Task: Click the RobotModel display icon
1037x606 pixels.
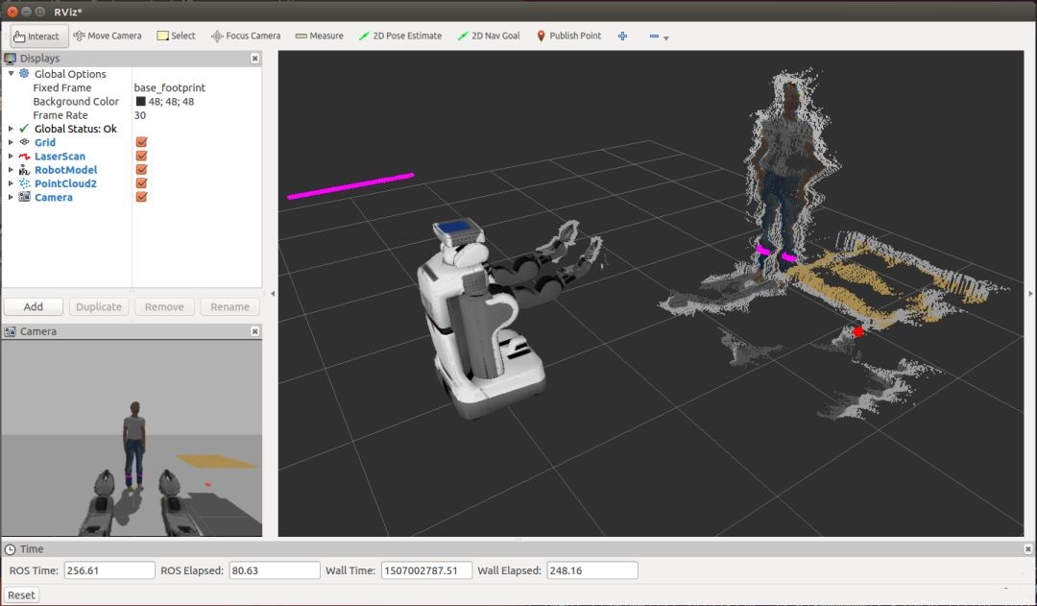Action: click(24, 170)
